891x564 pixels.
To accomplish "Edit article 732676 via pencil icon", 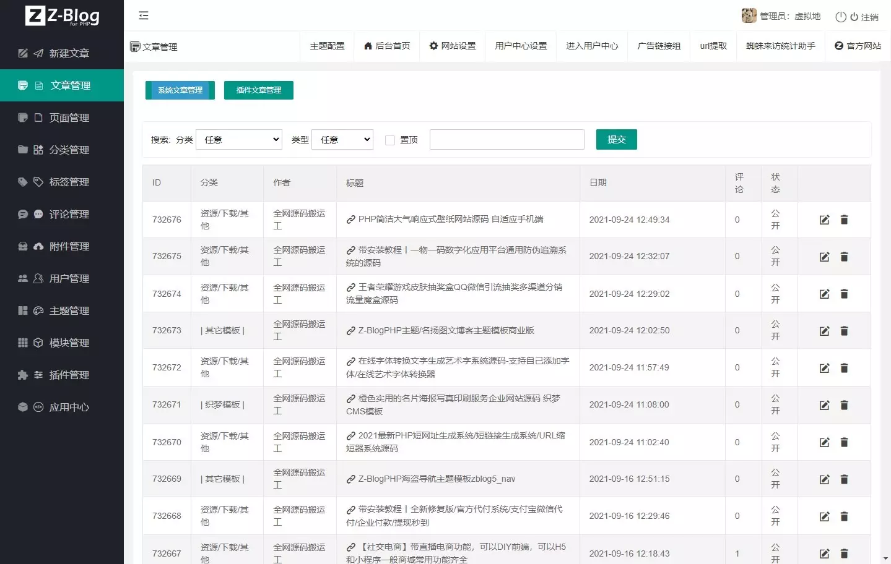I will [x=824, y=220].
